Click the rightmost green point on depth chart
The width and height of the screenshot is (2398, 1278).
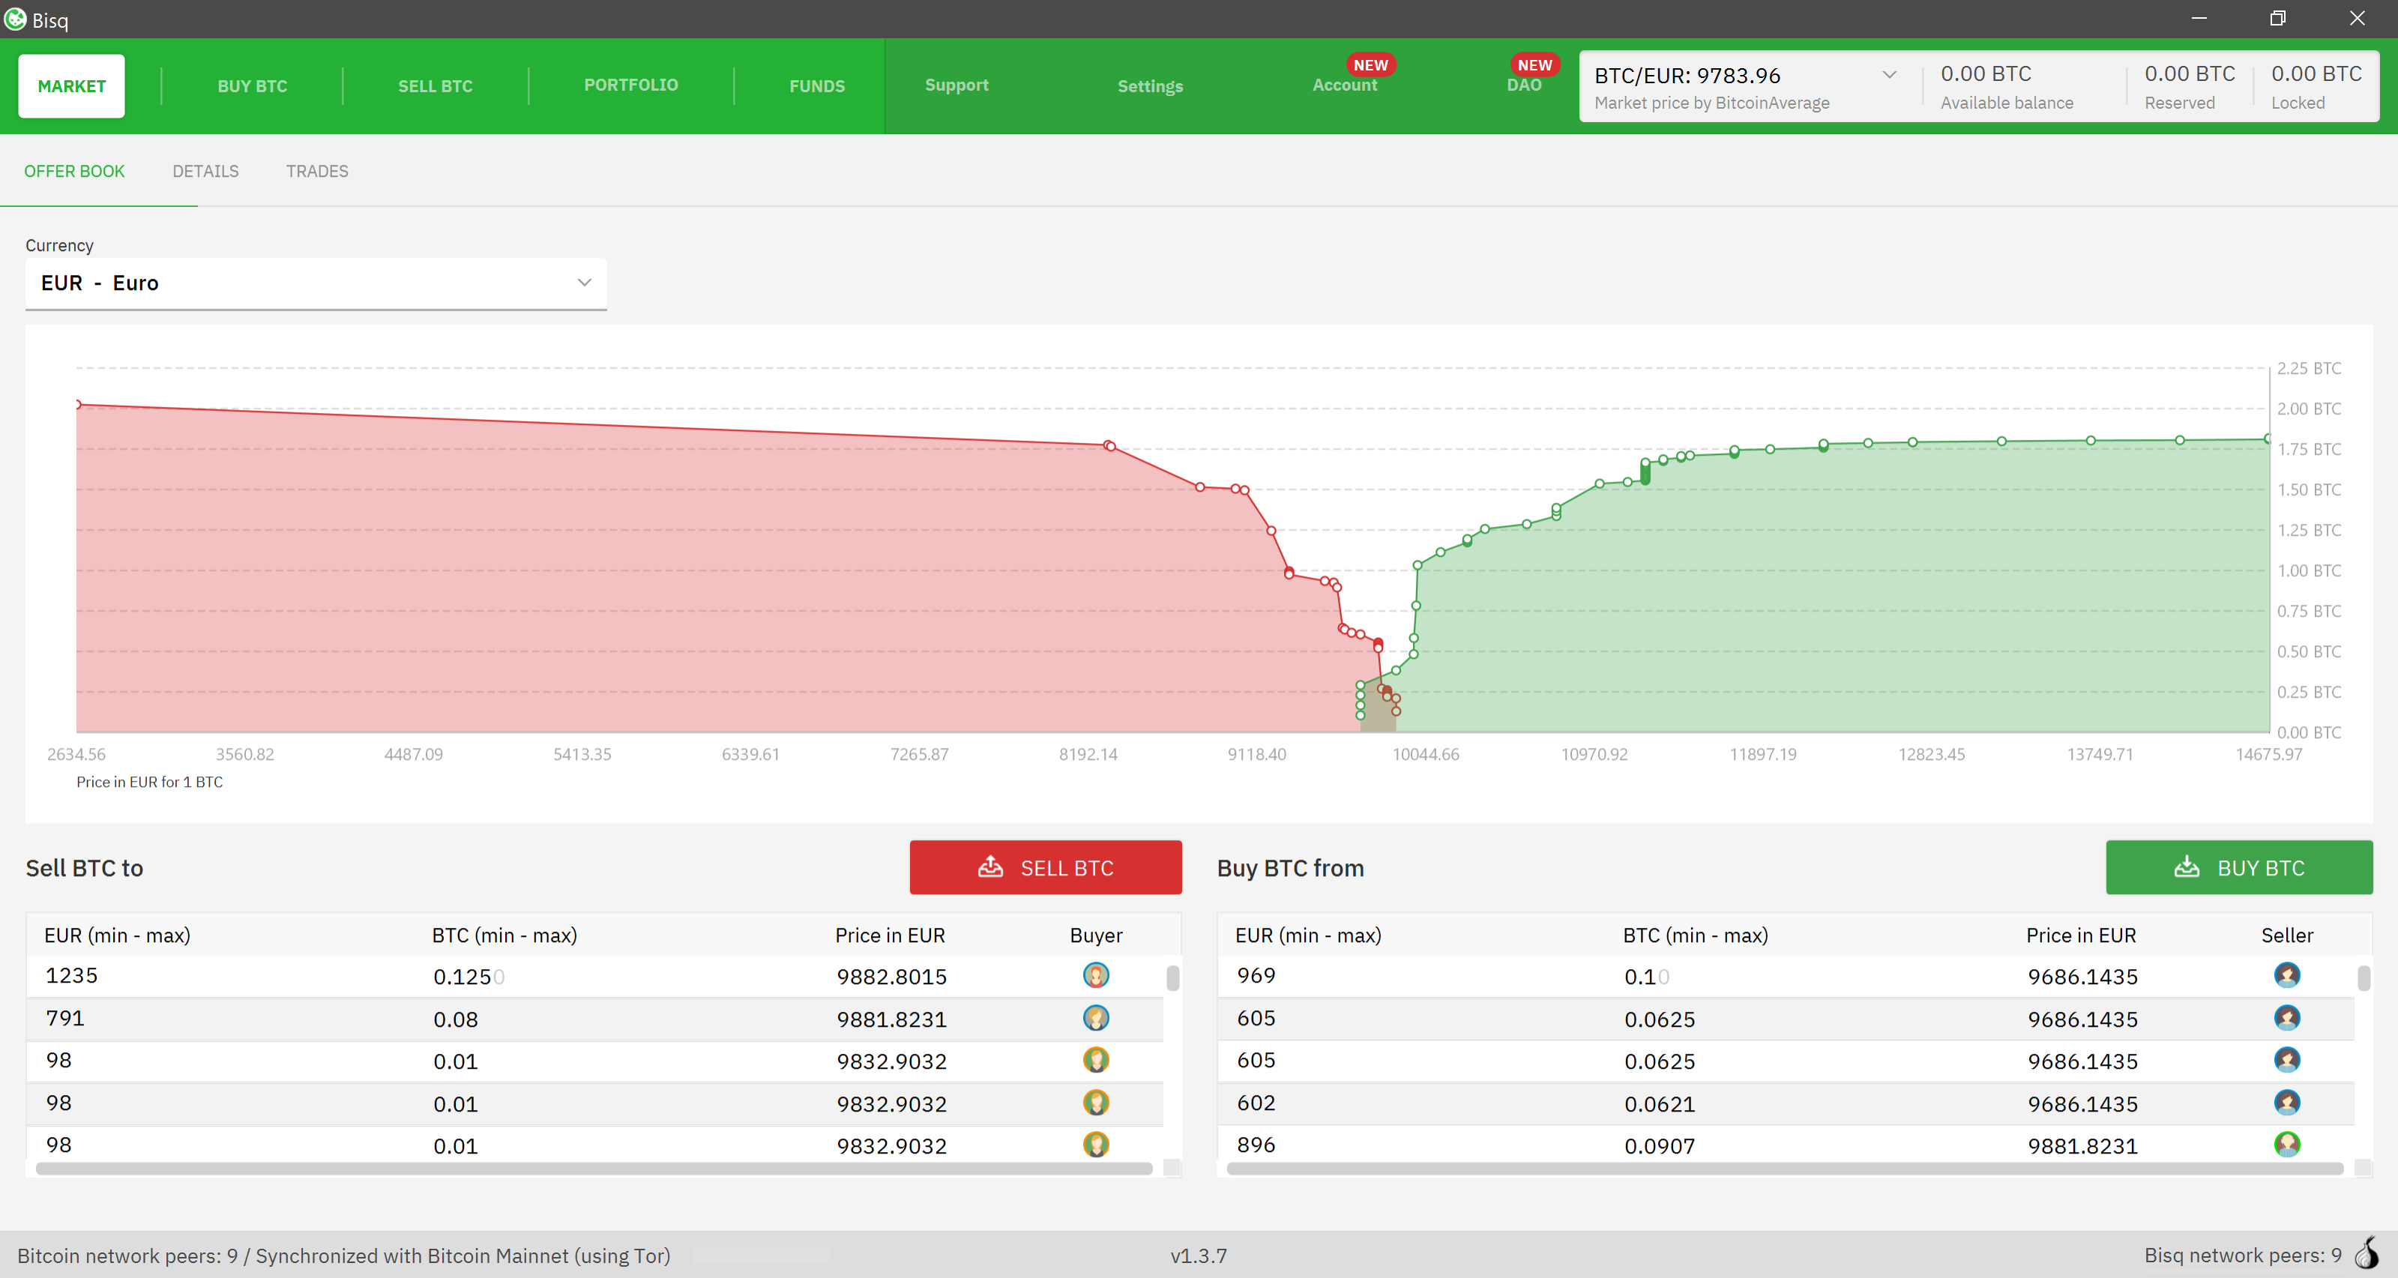pyautogui.click(x=2268, y=438)
